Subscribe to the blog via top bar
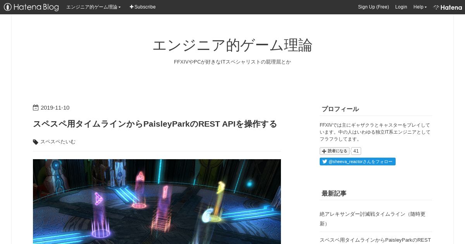The height and width of the screenshot is (244, 465). pos(143,7)
